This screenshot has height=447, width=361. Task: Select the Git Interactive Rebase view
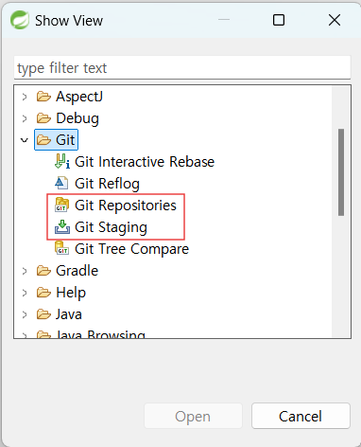click(145, 162)
